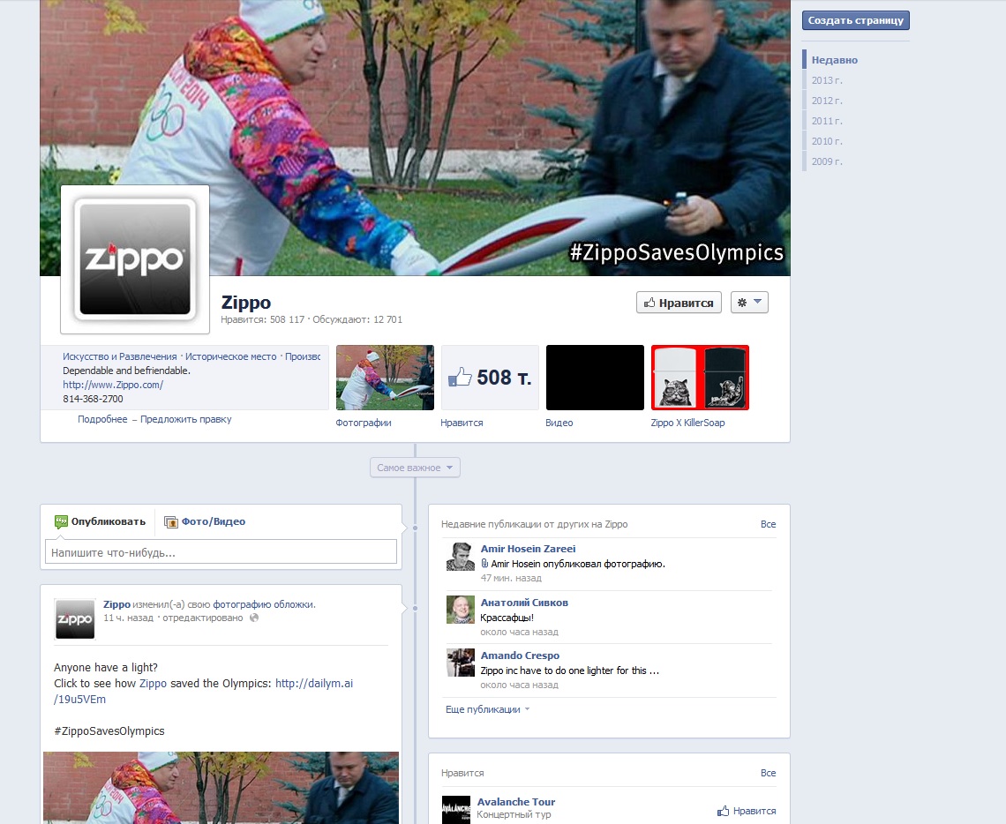Jump to 2009 г. in the timeline
This screenshot has height=824, width=1006.
pyautogui.click(x=827, y=161)
